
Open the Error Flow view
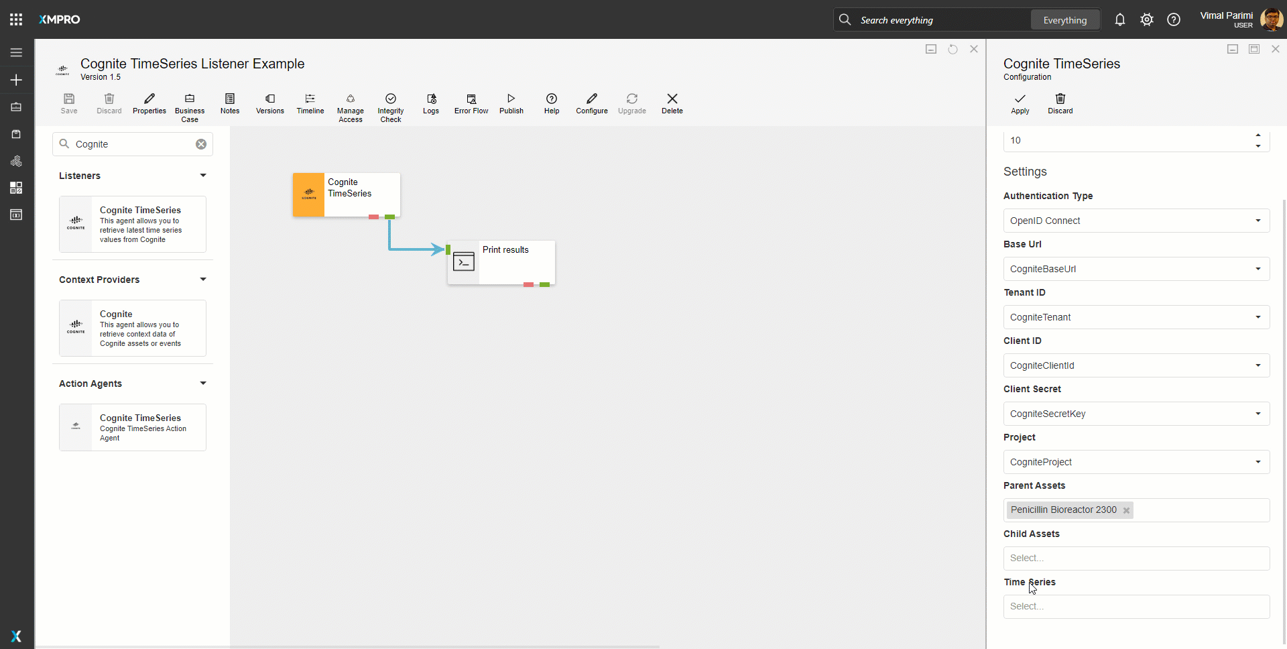(471, 103)
